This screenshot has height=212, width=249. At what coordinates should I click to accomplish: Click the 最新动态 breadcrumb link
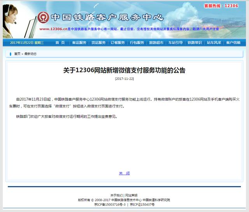tap(30, 54)
